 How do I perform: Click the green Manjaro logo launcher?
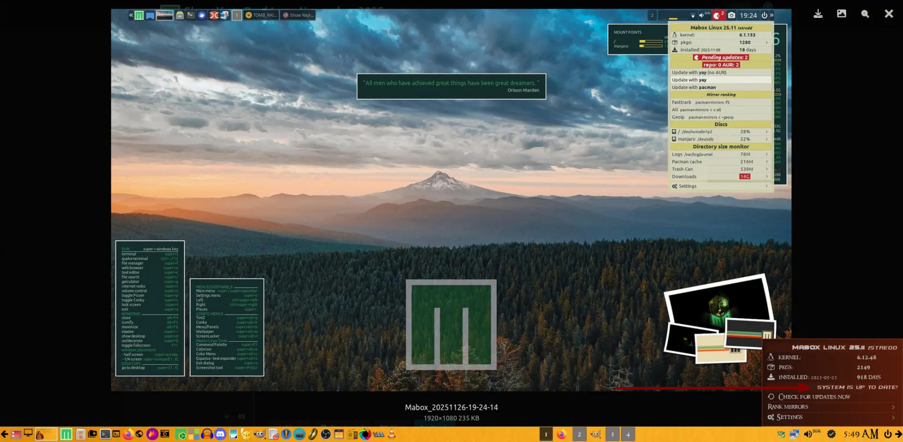pyautogui.click(x=66, y=434)
